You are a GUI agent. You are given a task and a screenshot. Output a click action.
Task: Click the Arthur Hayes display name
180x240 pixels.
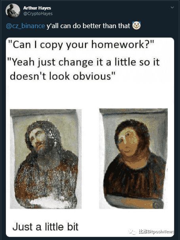37,8
